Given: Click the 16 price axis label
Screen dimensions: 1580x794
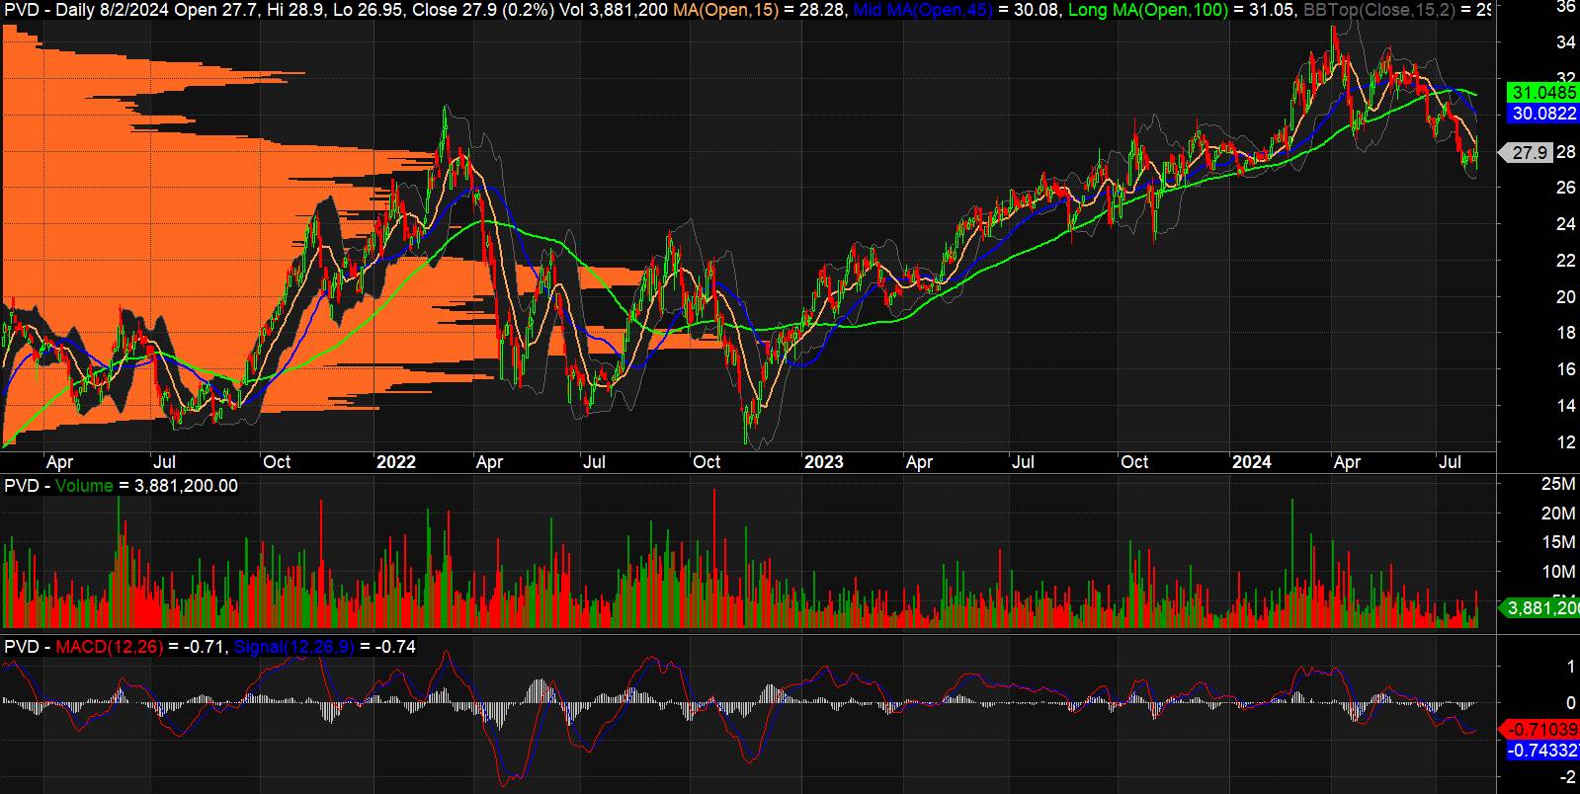Looking at the screenshot, I should pyautogui.click(x=1566, y=369).
